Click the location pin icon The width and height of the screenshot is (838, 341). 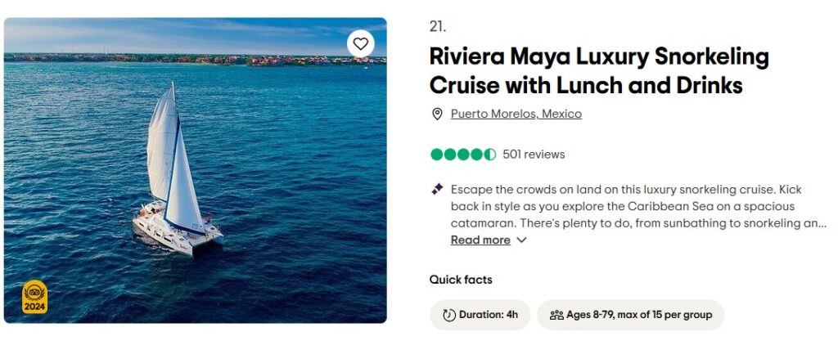click(437, 114)
